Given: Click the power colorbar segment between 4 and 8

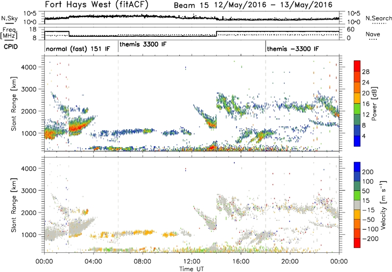Looking at the screenshot, I should coord(357,131).
